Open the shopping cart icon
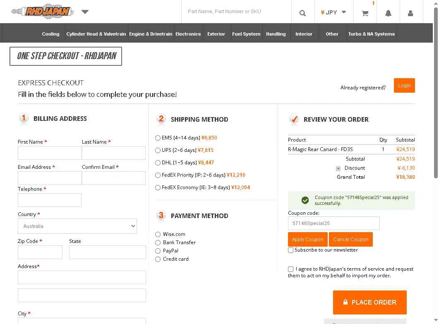 pyautogui.click(x=365, y=13)
